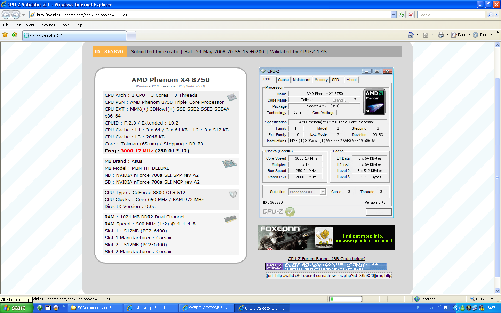Viewport: 501px width, 313px height.
Task: Click the page loading progress bar
Action: (346, 299)
